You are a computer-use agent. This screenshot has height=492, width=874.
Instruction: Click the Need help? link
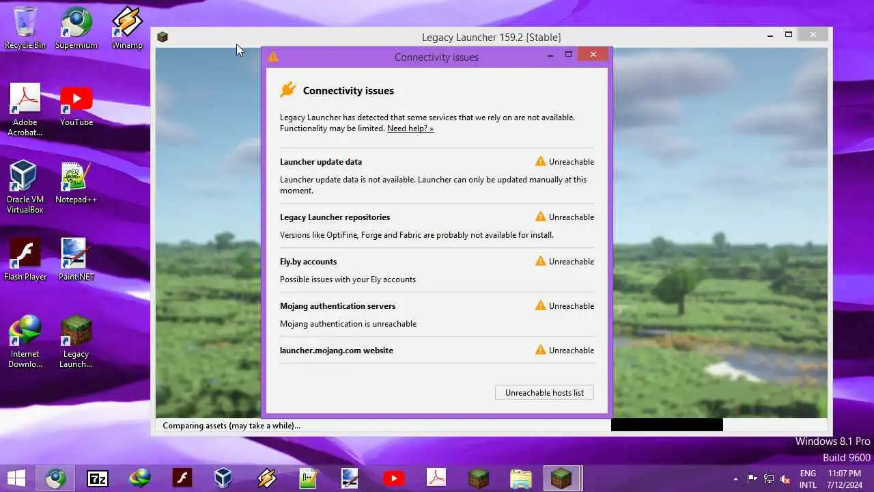pyautogui.click(x=410, y=128)
